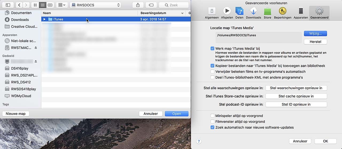
Task: Click the /Volumes/RWSDOCS/iTunes path field
Action: click(x=259, y=37)
